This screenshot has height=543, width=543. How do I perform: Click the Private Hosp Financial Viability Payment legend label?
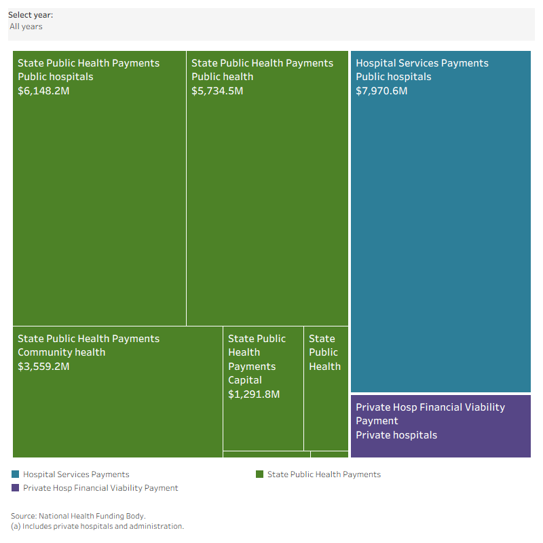[100, 488]
